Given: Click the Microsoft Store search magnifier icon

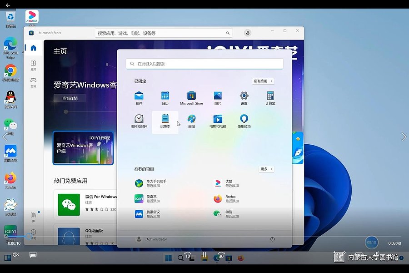Looking at the screenshot, I should 228,33.
